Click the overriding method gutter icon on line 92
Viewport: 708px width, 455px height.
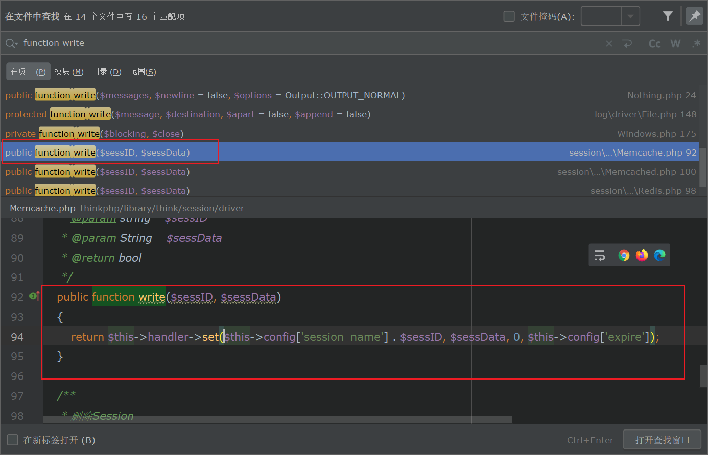pyautogui.click(x=35, y=296)
